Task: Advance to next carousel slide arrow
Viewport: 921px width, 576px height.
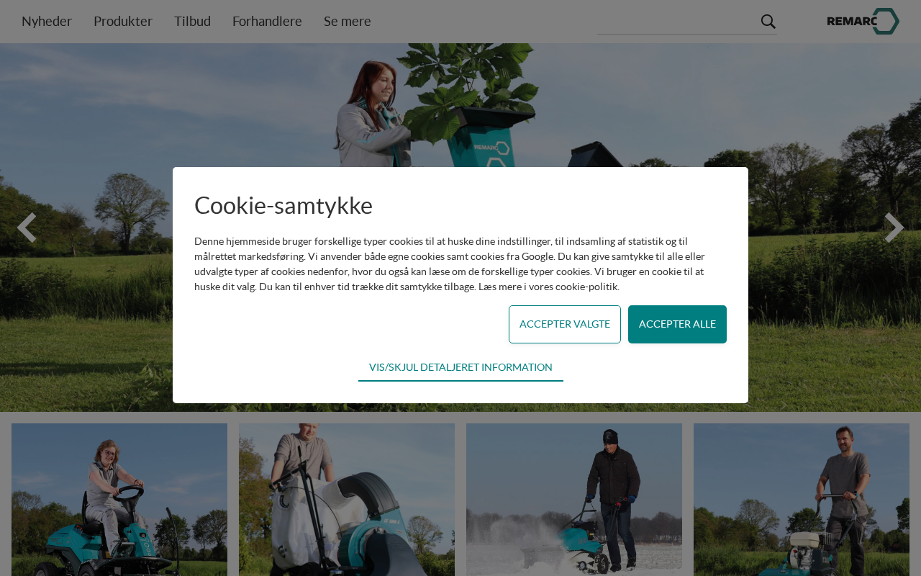Action: click(894, 228)
